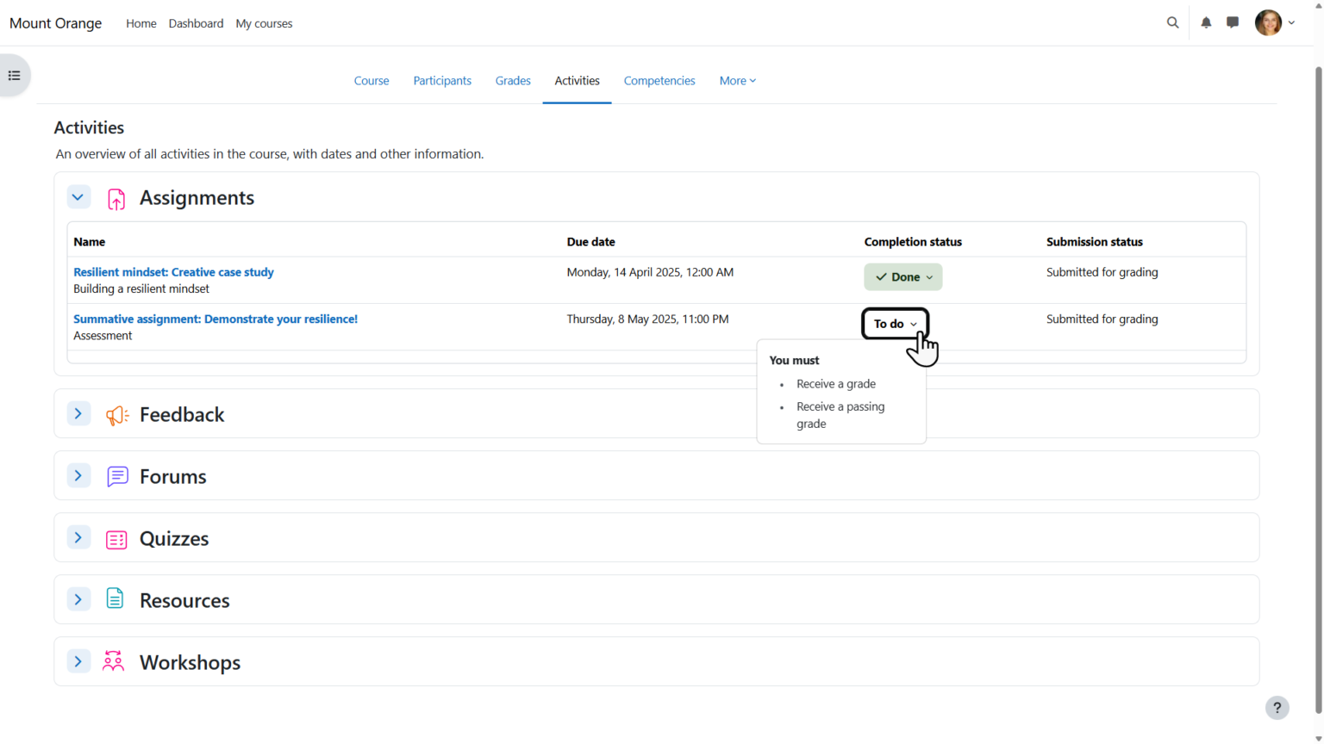
Task: Expand the Resources section
Action: (x=78, y=598)
